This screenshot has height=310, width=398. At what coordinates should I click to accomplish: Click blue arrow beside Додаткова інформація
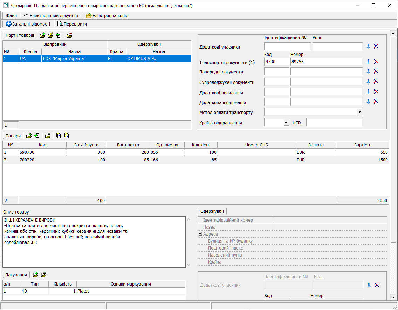[x=368, y=102]
